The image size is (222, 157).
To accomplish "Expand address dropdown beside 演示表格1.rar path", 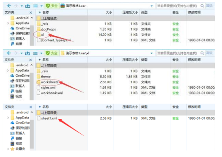I will pos(151,6).
